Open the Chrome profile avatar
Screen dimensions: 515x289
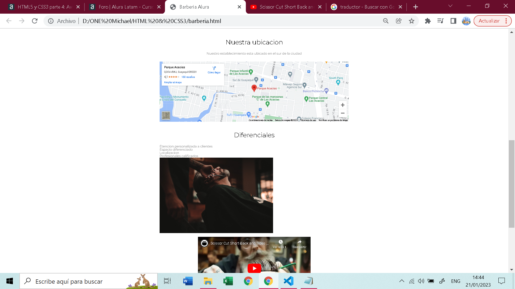tap(466, 21)
